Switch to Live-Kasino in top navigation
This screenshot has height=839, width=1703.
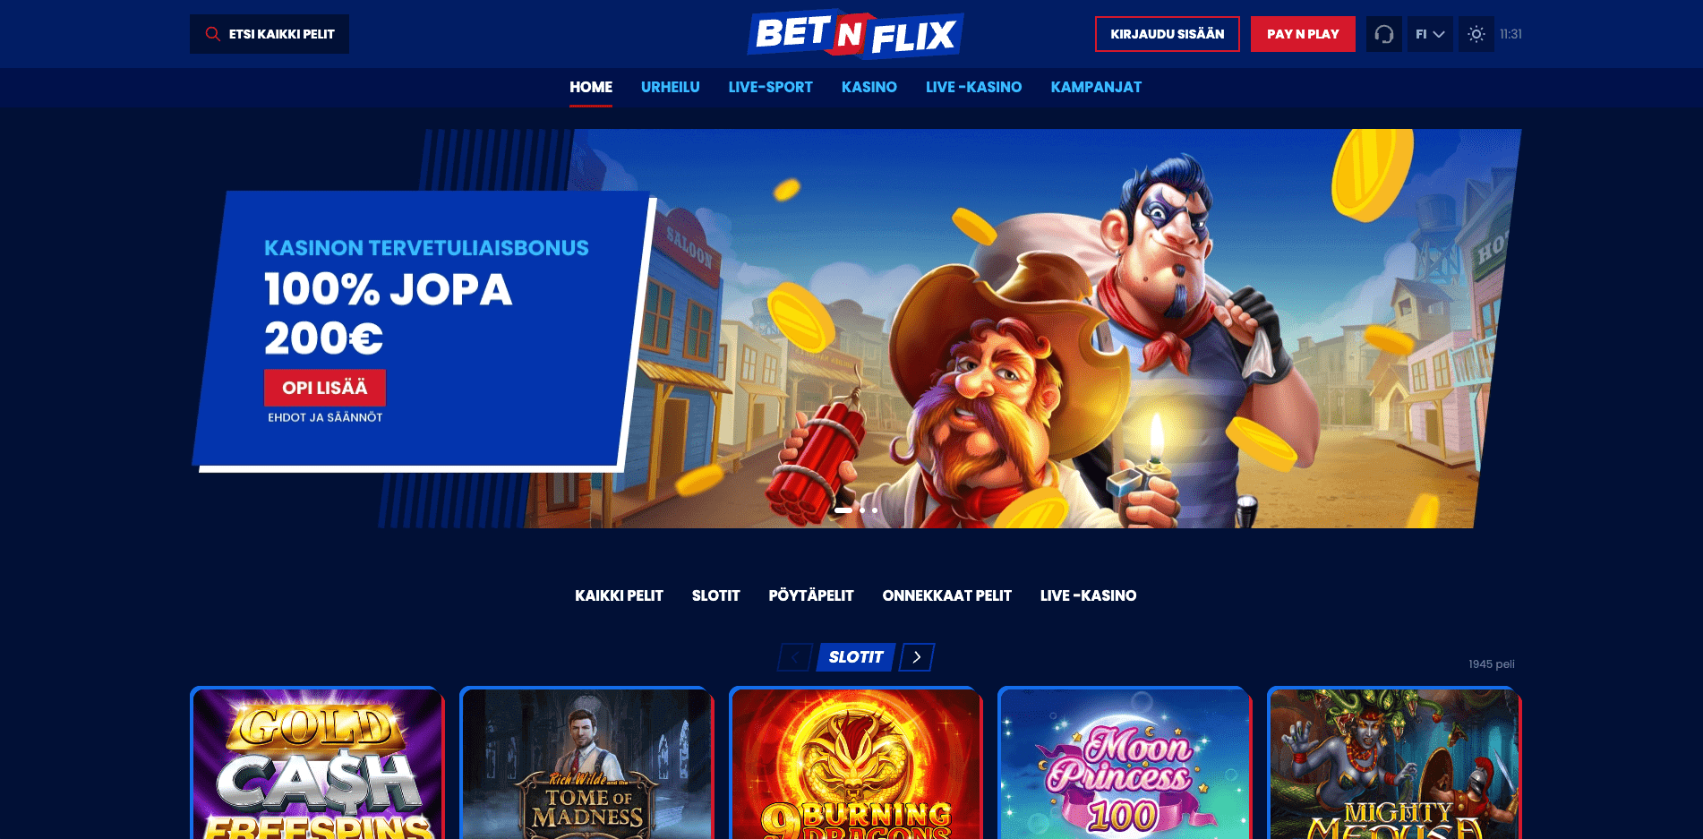point(973,87)
